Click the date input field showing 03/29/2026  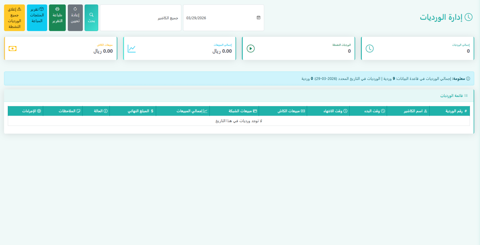(219, 18)
